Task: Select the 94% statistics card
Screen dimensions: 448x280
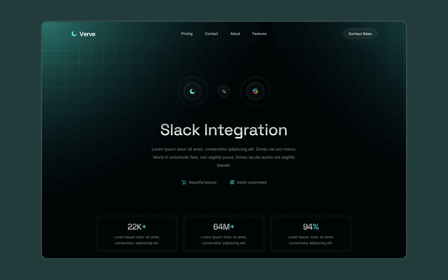Action: pyautogui.click(x=311, y=234)
